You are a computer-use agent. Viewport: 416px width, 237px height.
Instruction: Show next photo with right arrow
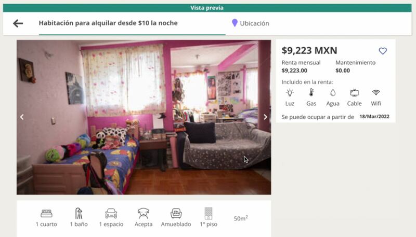pyautogui.click(x=265, y=117)
